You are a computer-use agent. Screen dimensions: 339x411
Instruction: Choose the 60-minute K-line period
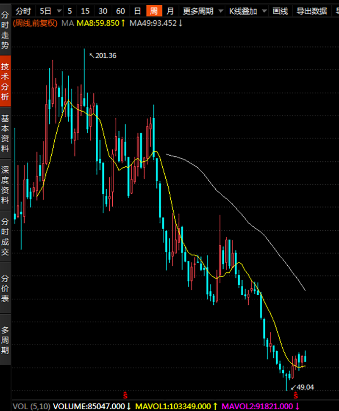pyautogui.click(x=120, y=11)
